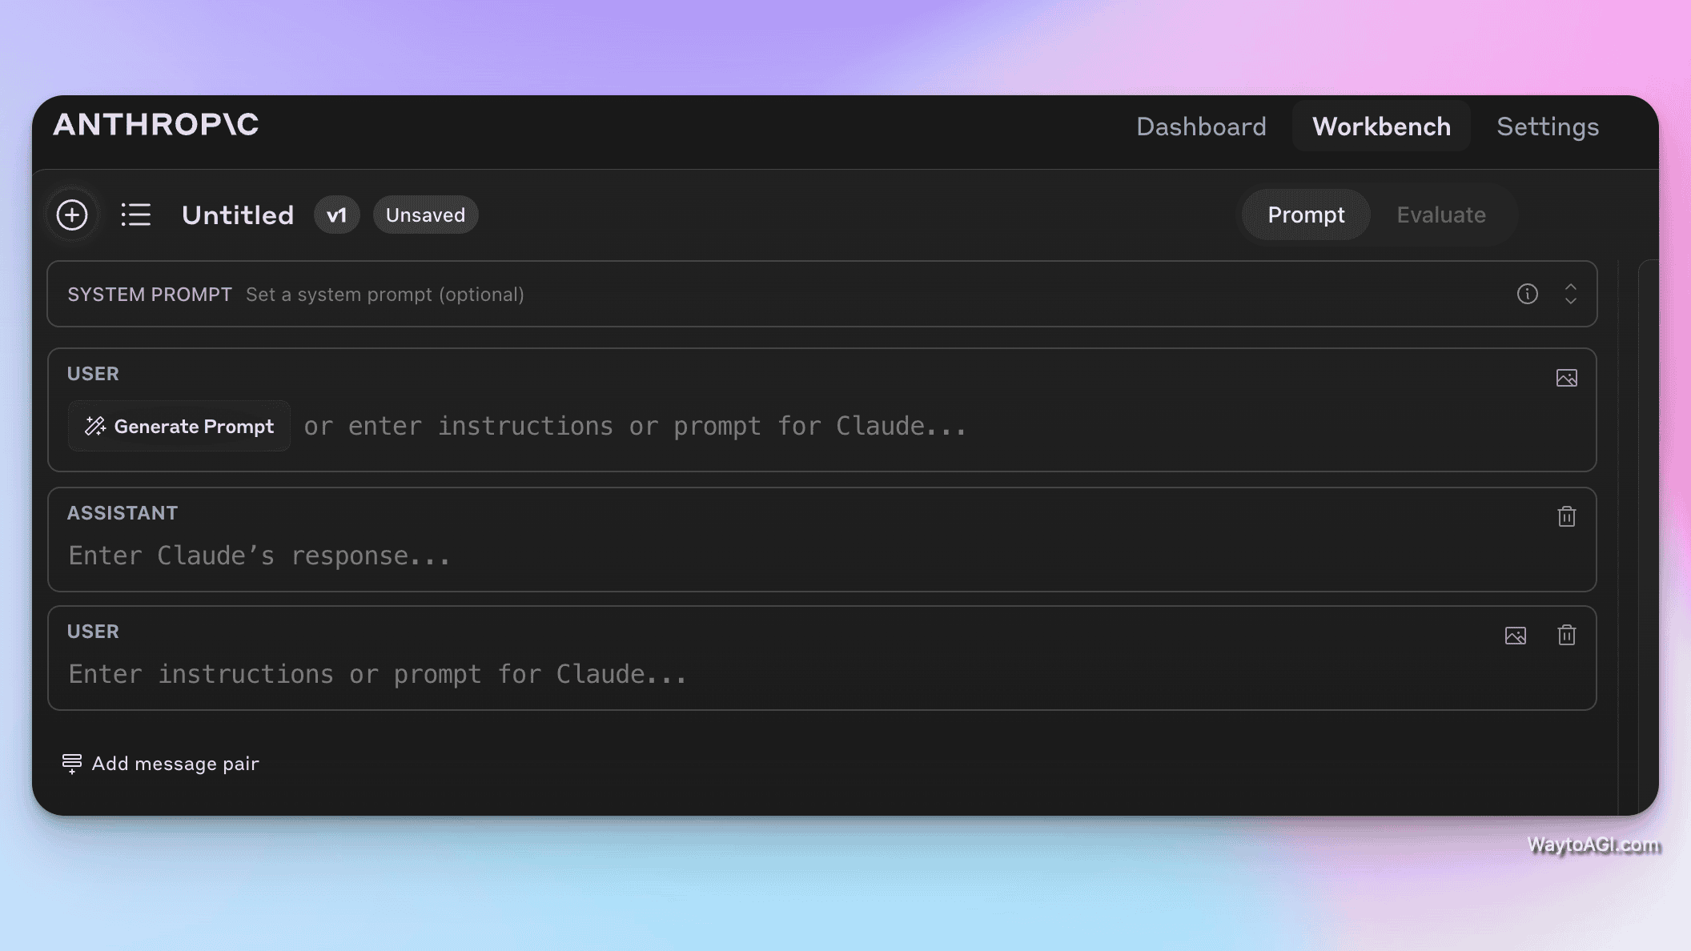Click the Untitled prompt title
Screen dimensions: 1691x951
pyautogui.click(x=238, y=215)
